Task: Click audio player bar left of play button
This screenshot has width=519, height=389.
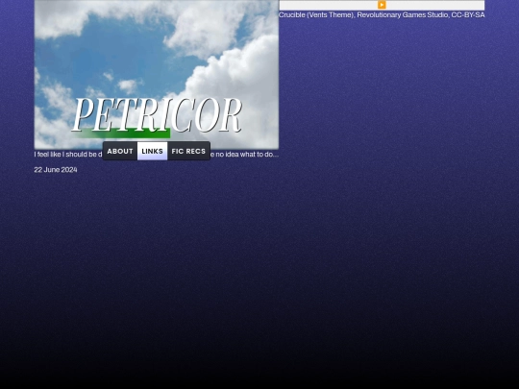Action: click(x=329, y=5)
